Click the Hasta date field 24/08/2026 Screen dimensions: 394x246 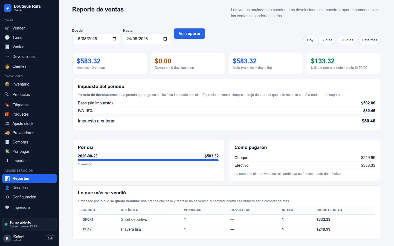coord(147,39)
